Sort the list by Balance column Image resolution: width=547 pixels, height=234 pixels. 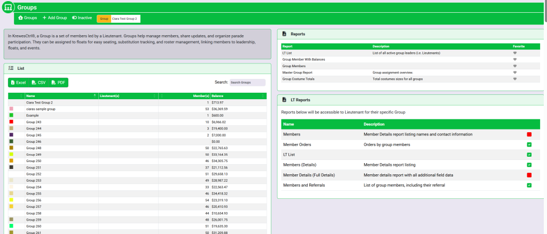click(217, 96)
